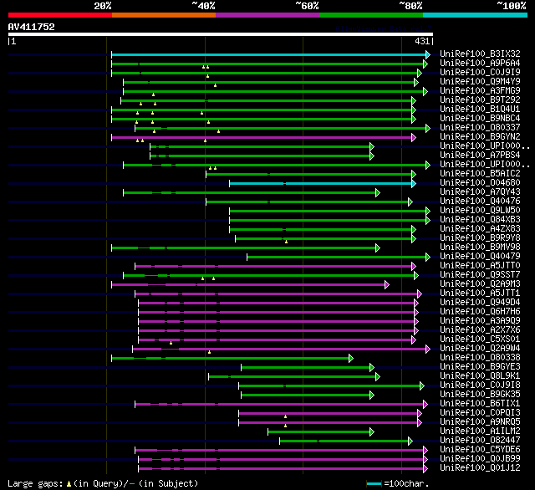Screen dimensions: 535x490
Task: Click the UniRef100_Q40476 label
Action: pyautogui.click(x=480, y=202)
